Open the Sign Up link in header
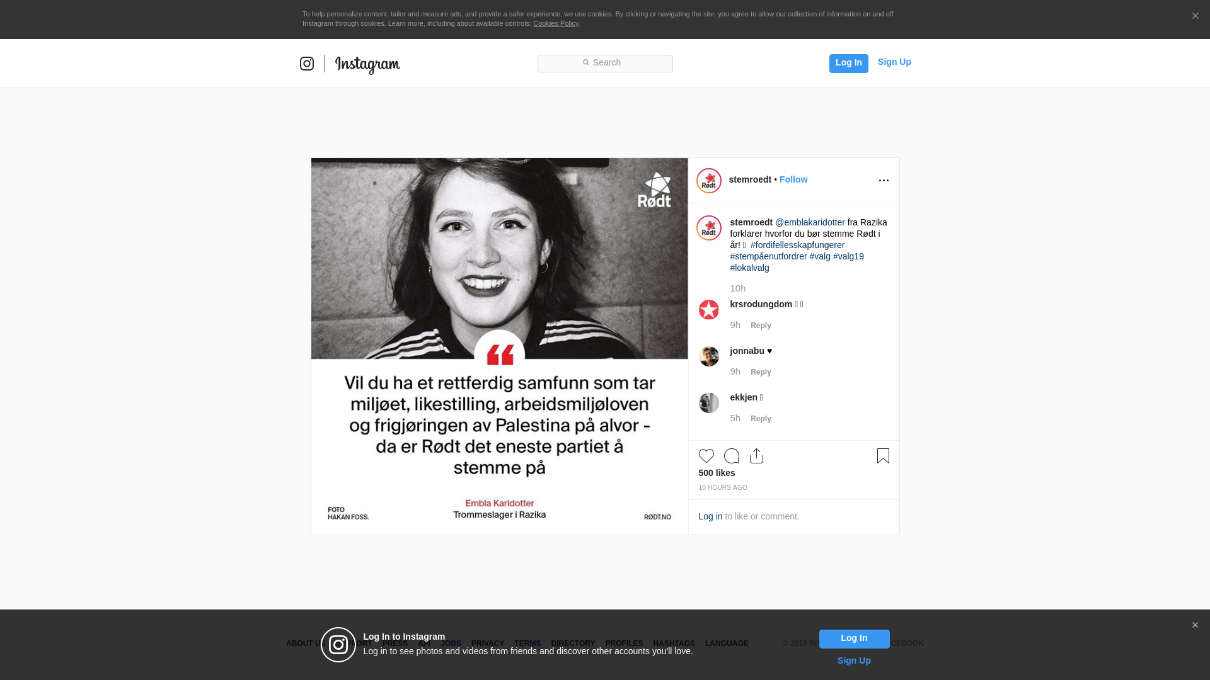 pyautogui.click(x=894, y=62)
